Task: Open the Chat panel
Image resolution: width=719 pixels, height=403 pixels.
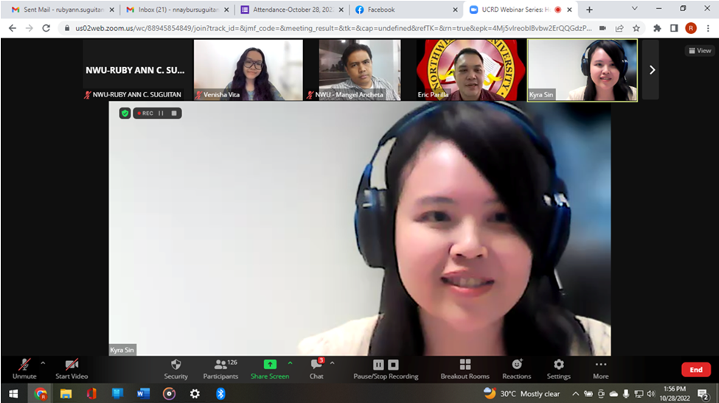Action: pyautogui.click(x=316, y=366)
